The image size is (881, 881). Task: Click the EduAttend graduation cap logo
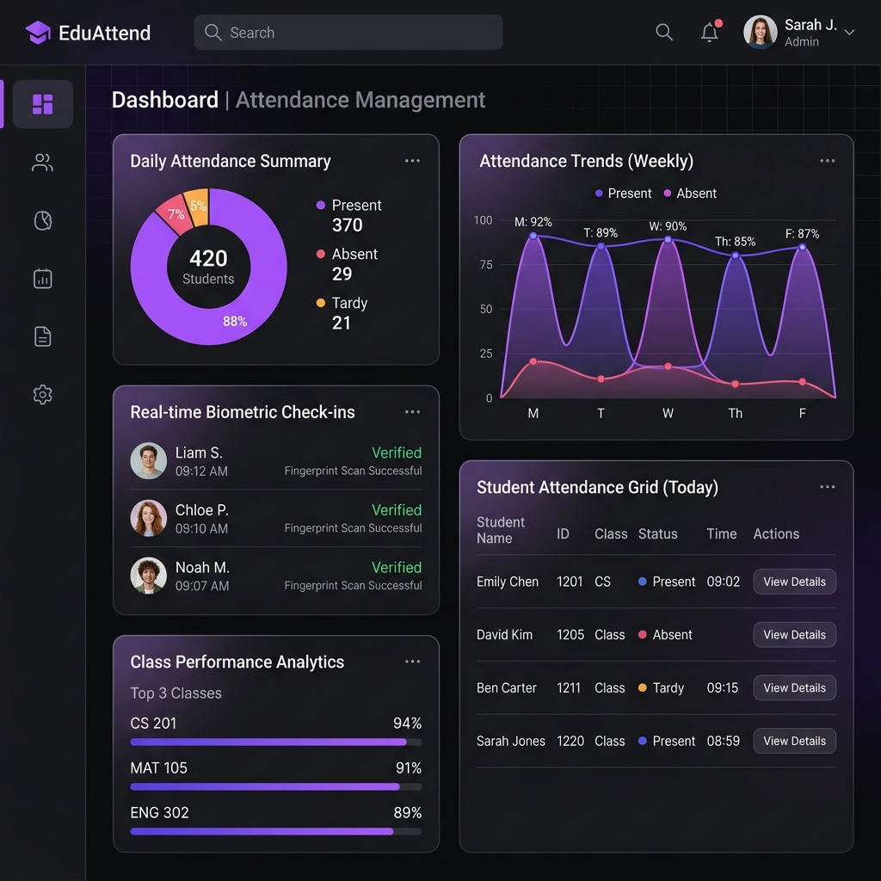(38, 33)
